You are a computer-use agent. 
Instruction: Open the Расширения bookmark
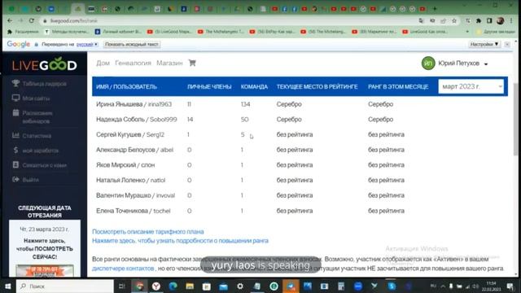click(24, 32)
